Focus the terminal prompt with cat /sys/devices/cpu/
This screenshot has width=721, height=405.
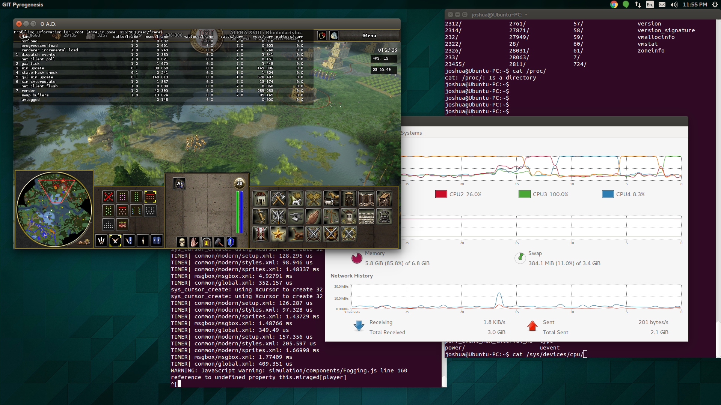(516, 354)
